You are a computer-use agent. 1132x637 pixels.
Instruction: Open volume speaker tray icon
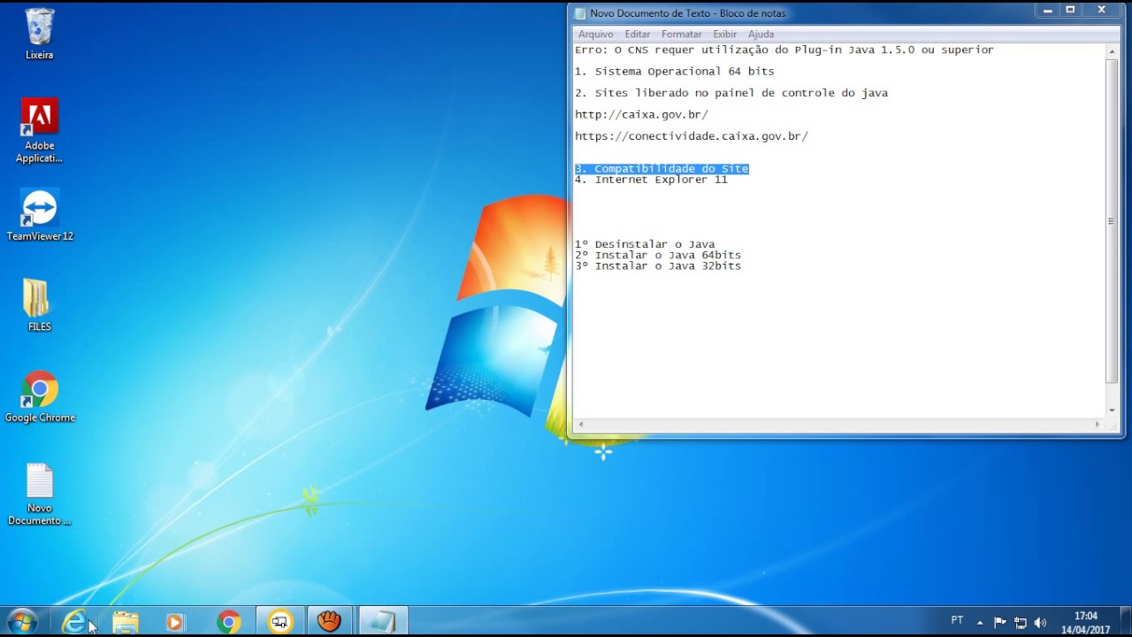coord(1040,622)
